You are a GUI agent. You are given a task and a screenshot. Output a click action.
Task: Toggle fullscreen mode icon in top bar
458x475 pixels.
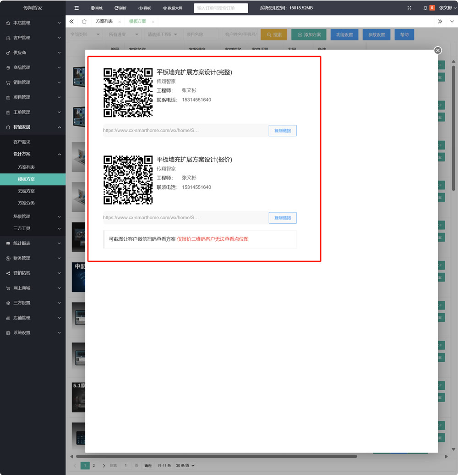[x=409, y=8]
